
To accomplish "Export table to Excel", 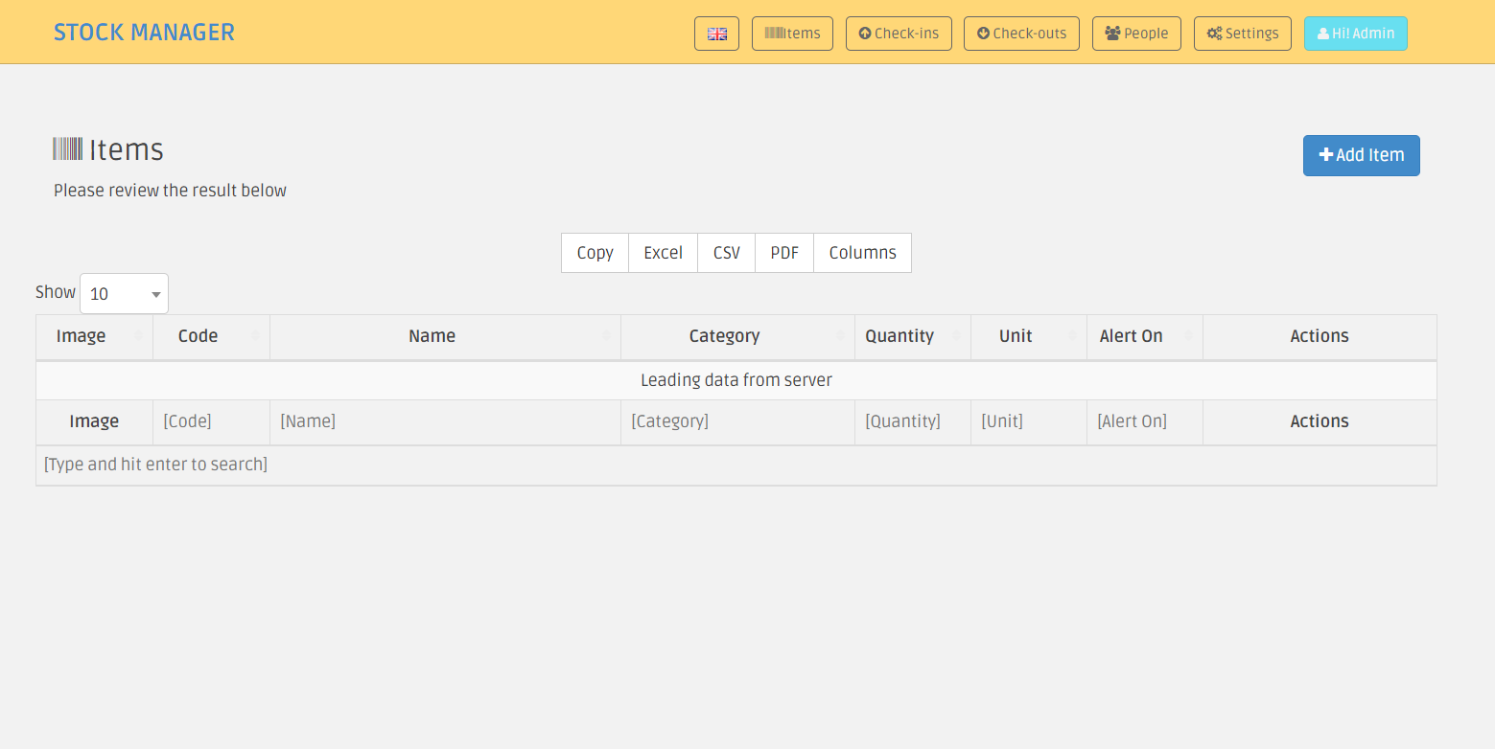I will click(x=663, y=253).
